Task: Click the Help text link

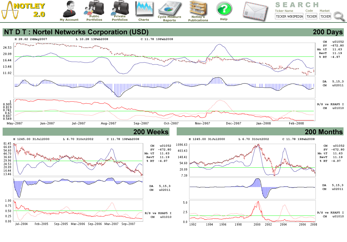Action: coord(224,19)
